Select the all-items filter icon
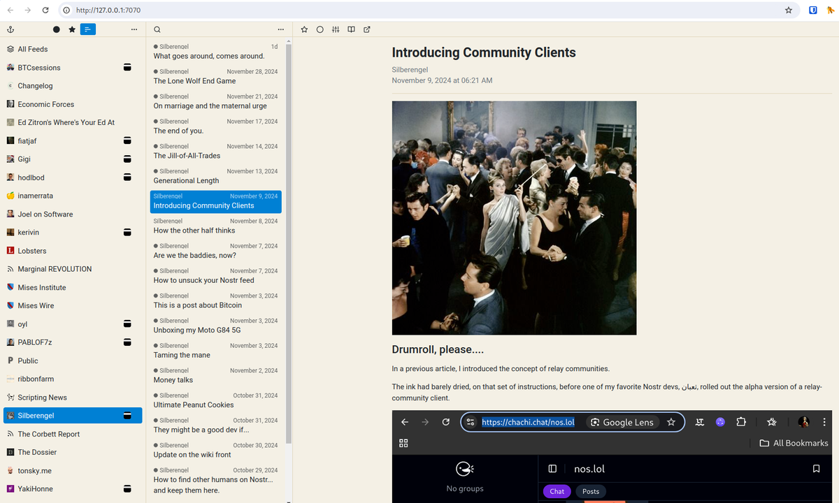Image resolution: width=839 pixels, height=503 pixels. tap(87, 29)
